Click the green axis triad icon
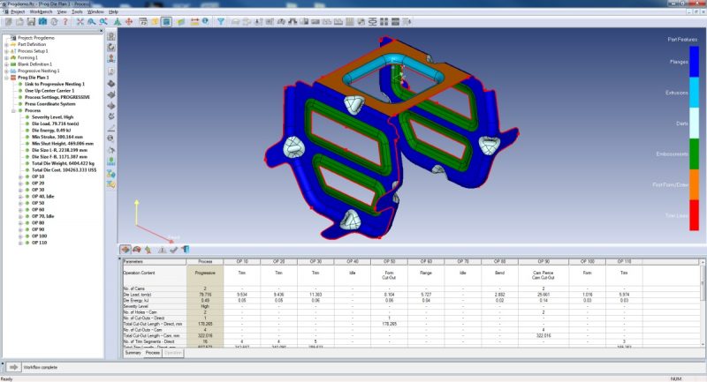Image resolution: width=707 pixels, height=382 pixels. [118, 21]
